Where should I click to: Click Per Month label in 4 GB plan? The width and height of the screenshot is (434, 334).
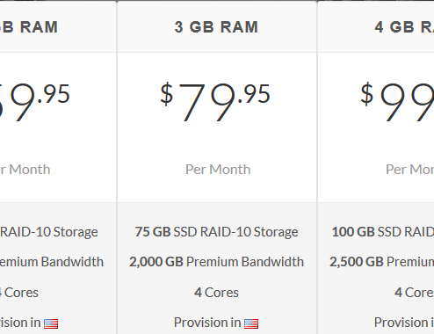409,170
